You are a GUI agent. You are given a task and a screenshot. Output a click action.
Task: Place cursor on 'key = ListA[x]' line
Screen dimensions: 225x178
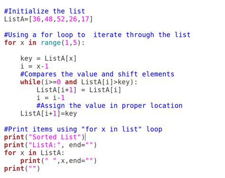pyautogui.click(x=48, y=59)
